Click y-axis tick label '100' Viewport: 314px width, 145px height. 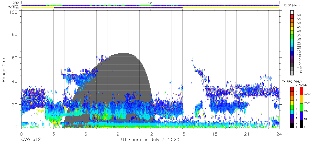(x=13, y=12)
